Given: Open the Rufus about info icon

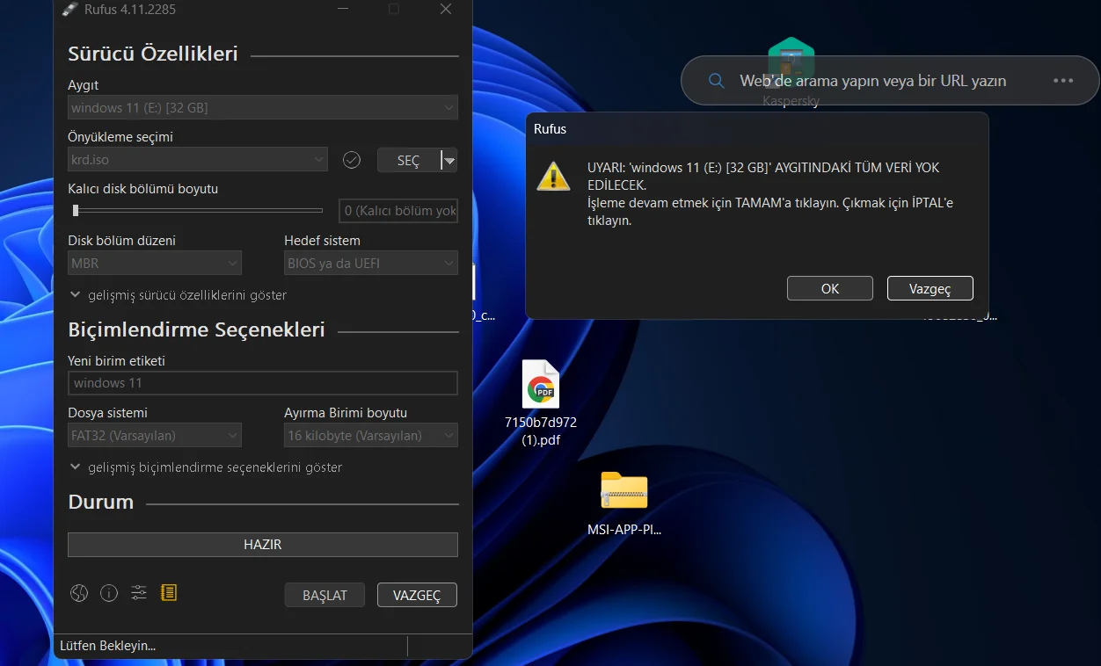Looking at the screenshot, I should click(x=109, y=593).
